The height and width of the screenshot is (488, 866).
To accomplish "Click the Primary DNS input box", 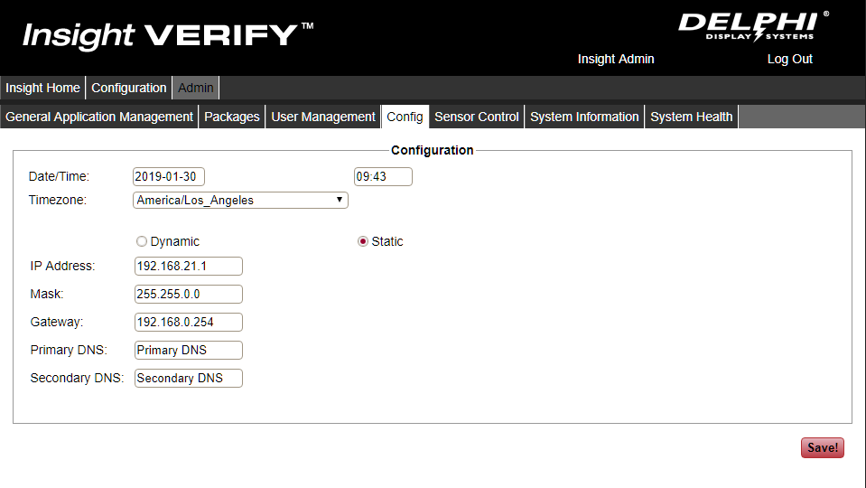I will pos(188,350).
